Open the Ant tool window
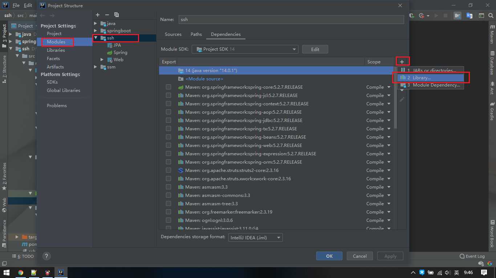Viewport: 496px width, 278px height. pyautogui.click(x=492, y=88)
